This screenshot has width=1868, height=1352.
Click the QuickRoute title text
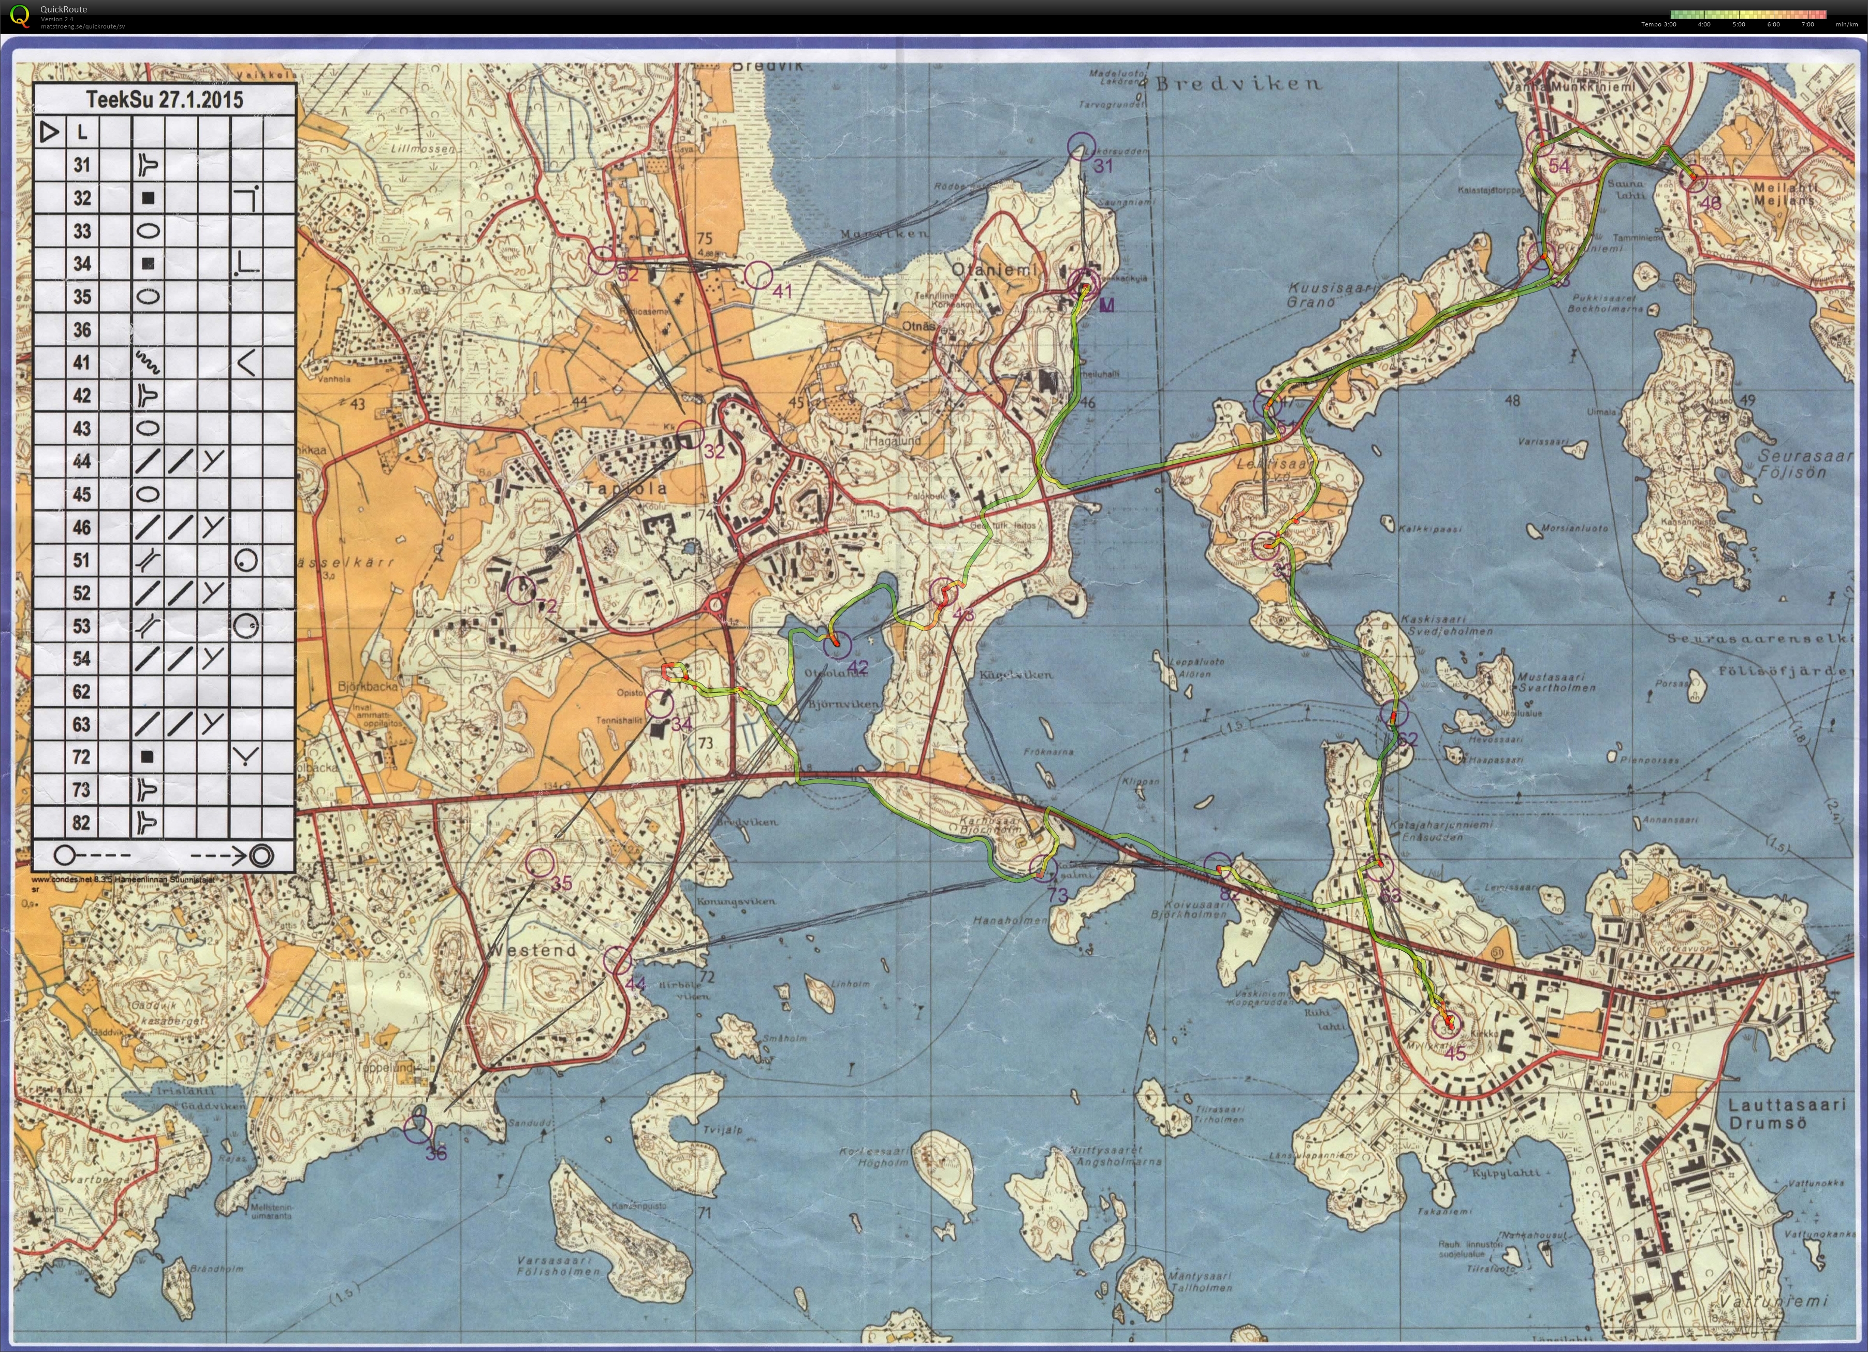(63, 9)
